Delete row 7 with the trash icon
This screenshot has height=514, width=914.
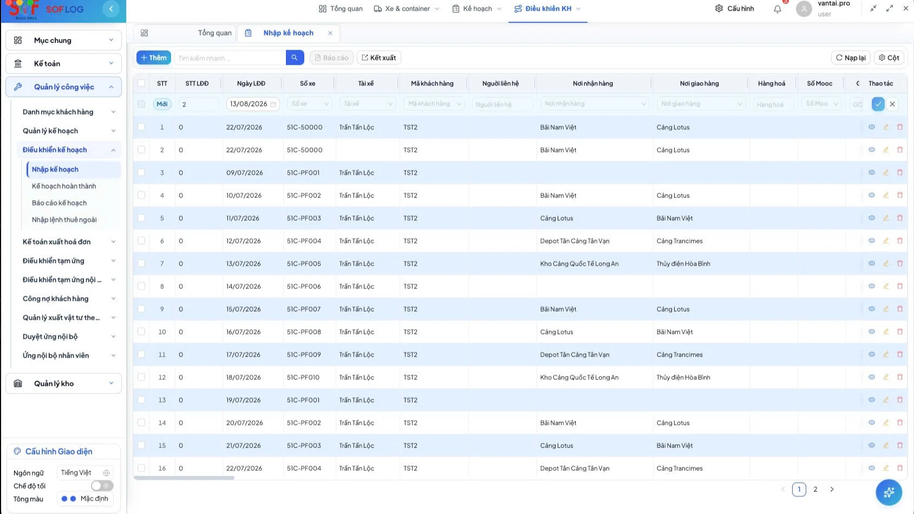click(x=900, y=263)
